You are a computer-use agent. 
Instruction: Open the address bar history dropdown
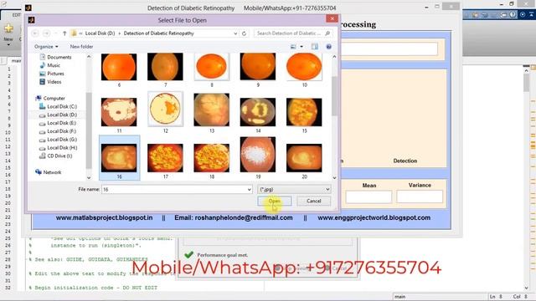(x=235, y=33)
